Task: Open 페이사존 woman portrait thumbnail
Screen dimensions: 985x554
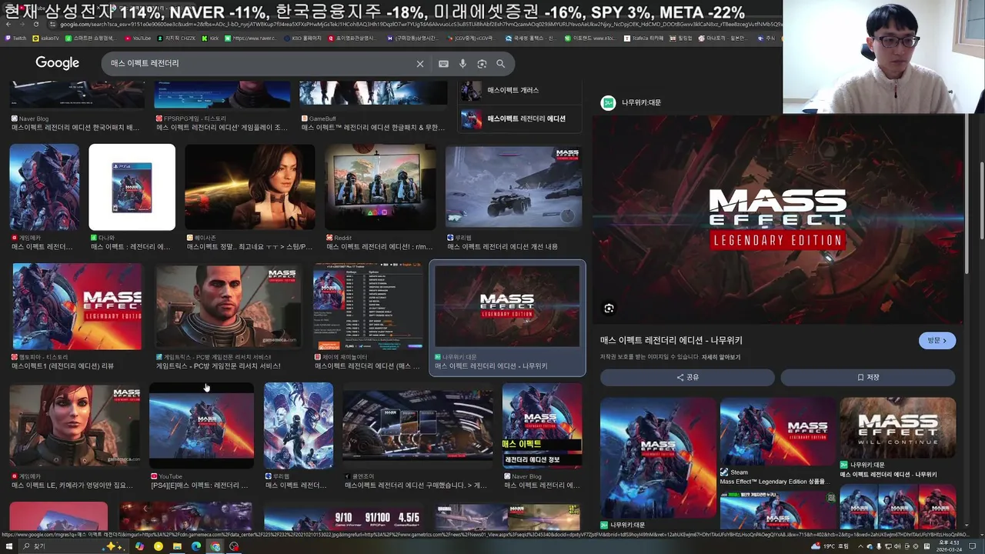Action: (249, 187)
